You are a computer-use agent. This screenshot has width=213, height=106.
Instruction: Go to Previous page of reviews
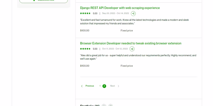[90, 86]
